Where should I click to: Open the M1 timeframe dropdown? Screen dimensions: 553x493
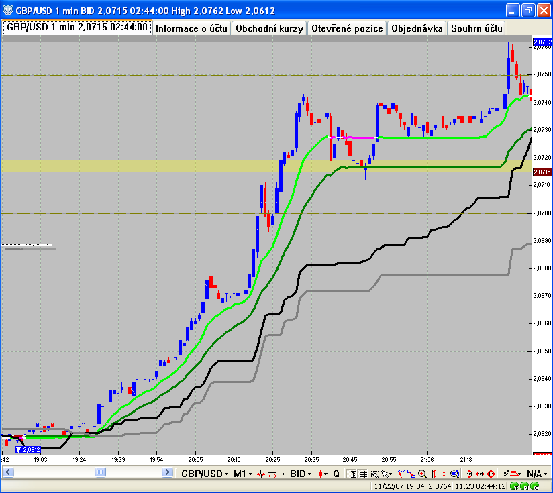243,474
